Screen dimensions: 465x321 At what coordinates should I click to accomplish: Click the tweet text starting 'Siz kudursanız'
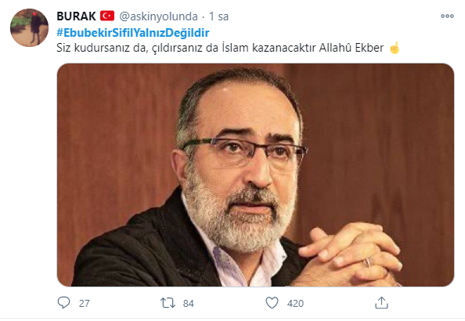(220, 48)
